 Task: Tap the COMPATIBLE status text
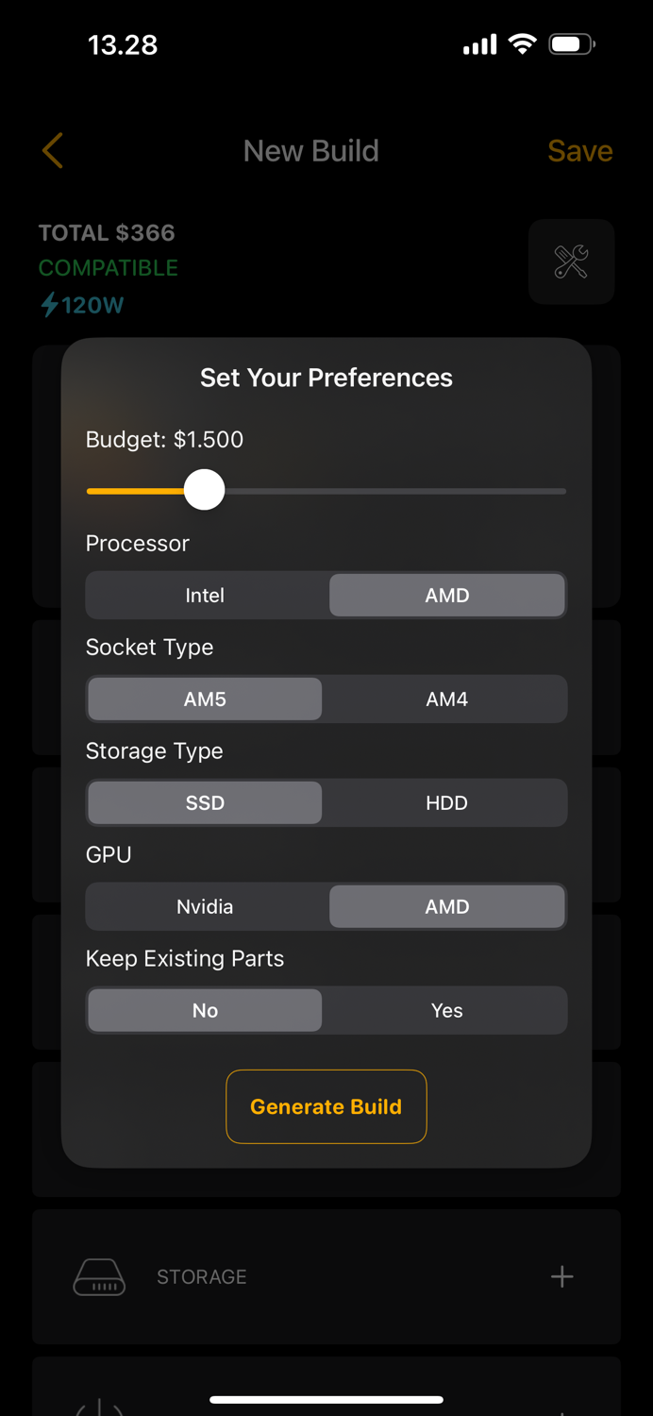click(x=108, y=268)
